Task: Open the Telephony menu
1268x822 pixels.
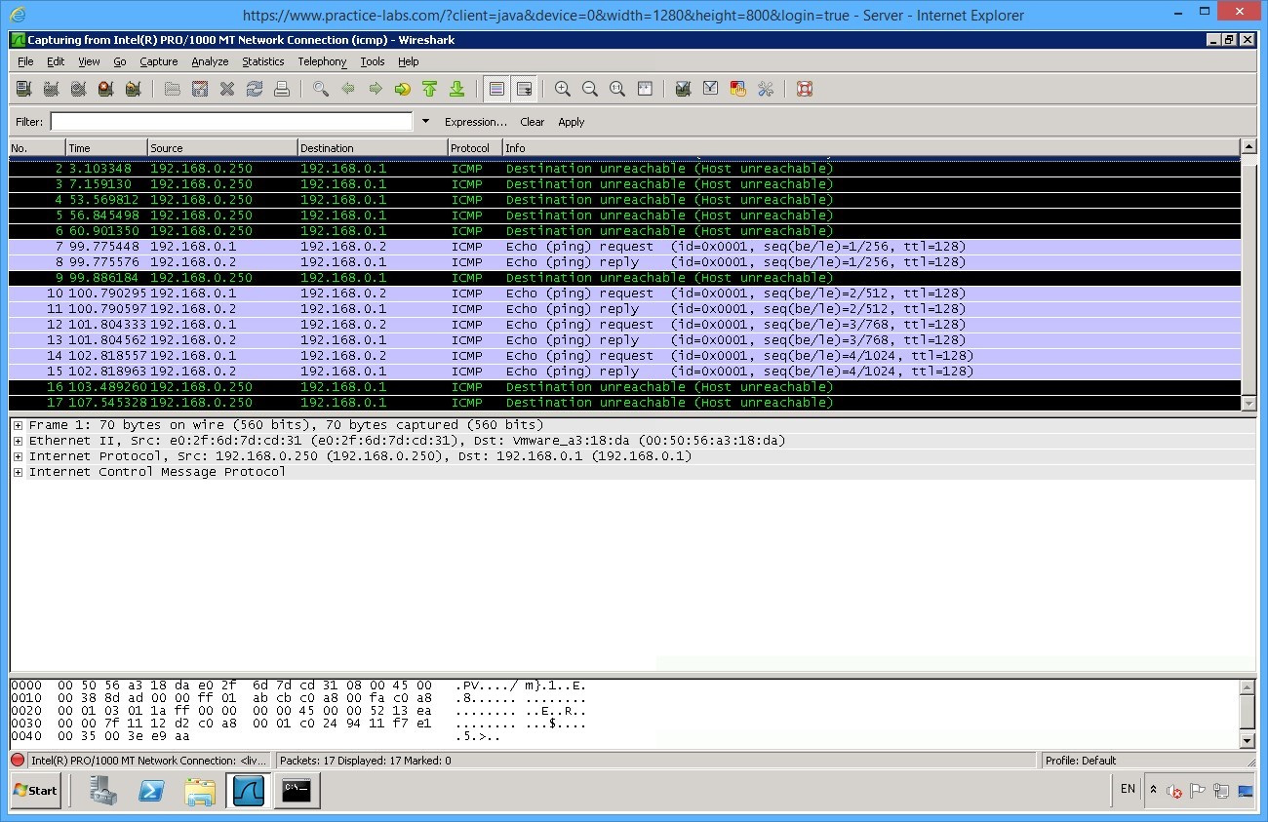Action: coord(322,61)
